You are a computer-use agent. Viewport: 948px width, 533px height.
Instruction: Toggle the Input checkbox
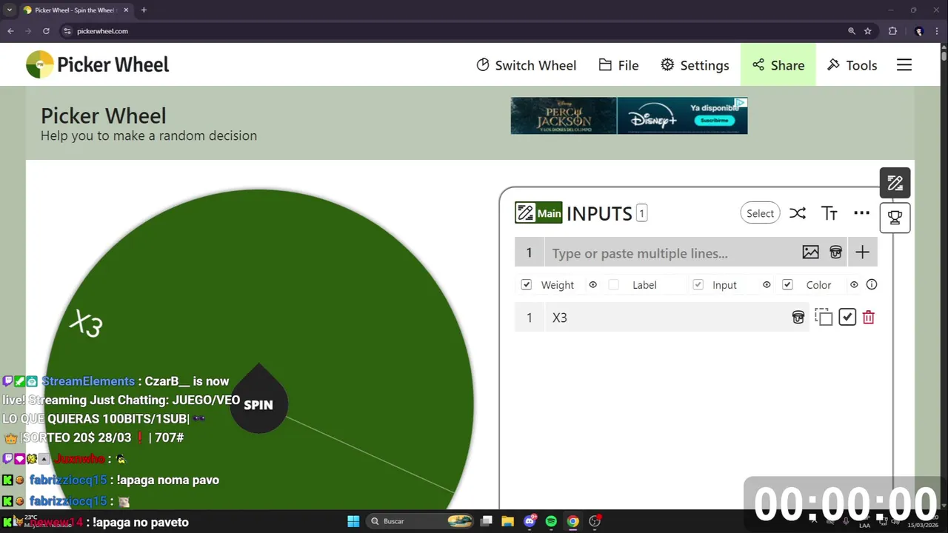pyautogui.click(x=698, y=284)
